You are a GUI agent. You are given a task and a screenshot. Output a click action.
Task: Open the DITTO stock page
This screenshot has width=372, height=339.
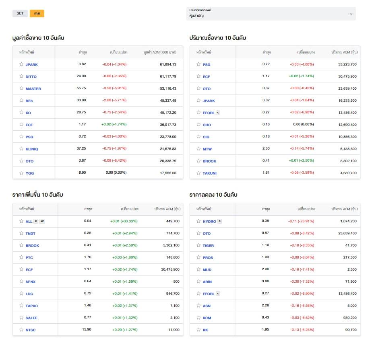tap(31, 76)
